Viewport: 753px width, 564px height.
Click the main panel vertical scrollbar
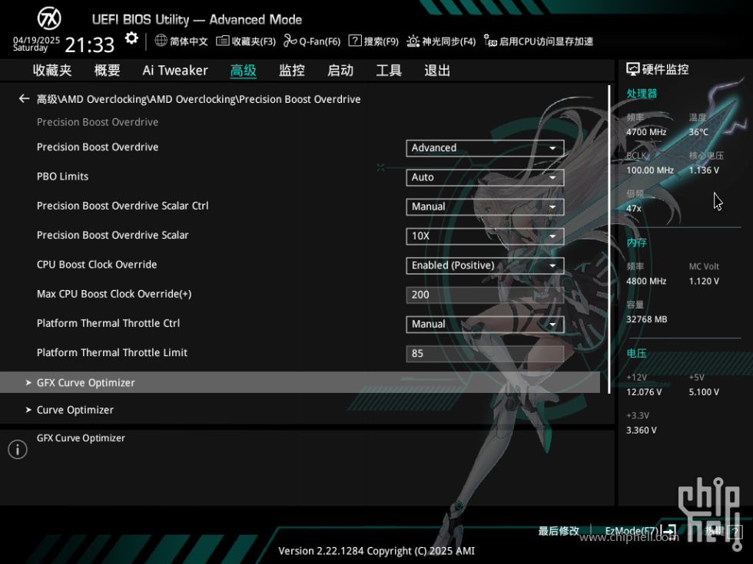[x=609, y=239]
